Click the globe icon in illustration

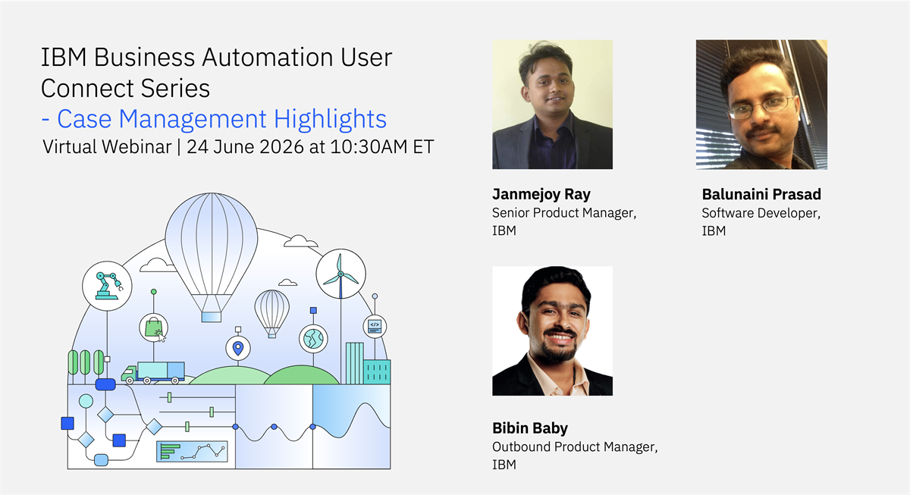click(x=312, y=338)
